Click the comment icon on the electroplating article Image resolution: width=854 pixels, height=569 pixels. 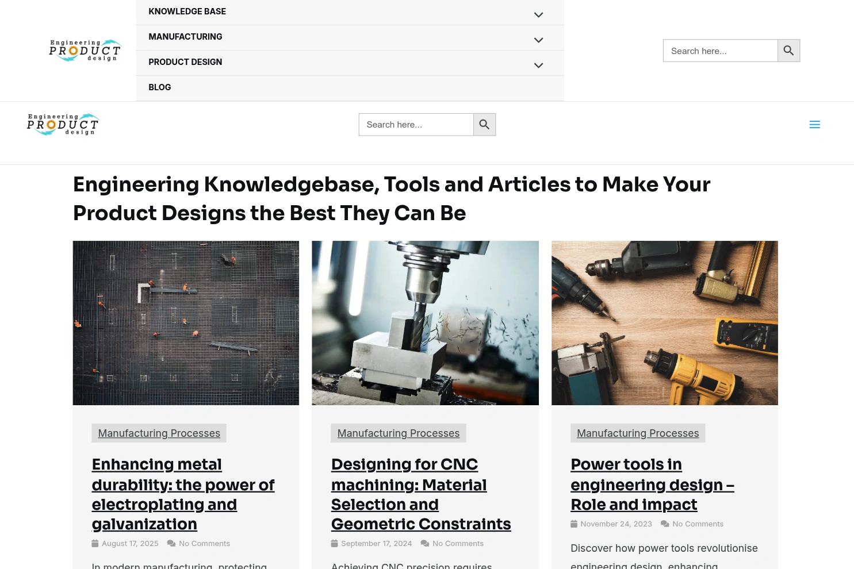(171, 543)
